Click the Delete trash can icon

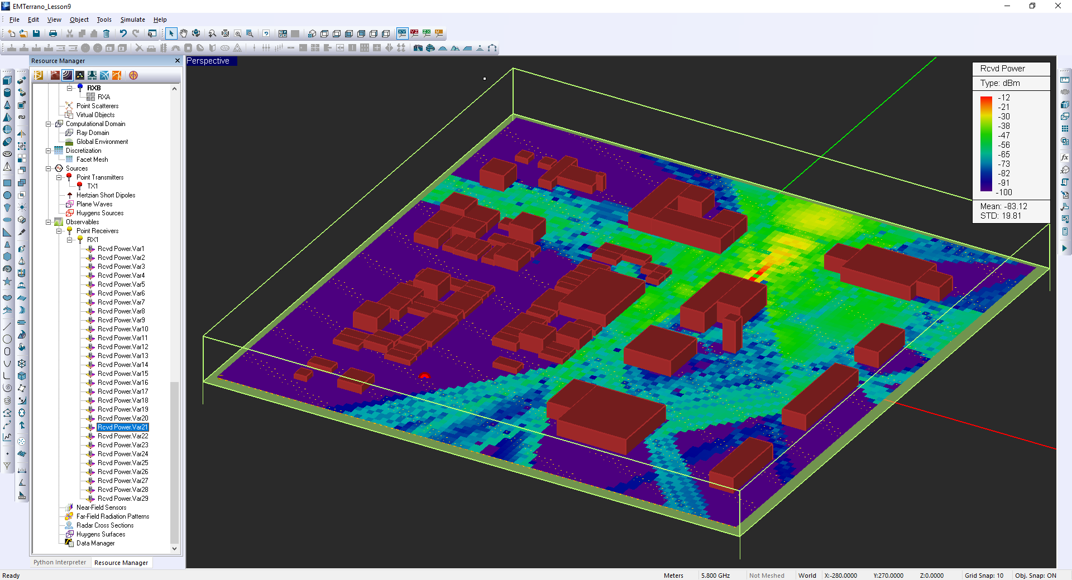click(106, 33)
